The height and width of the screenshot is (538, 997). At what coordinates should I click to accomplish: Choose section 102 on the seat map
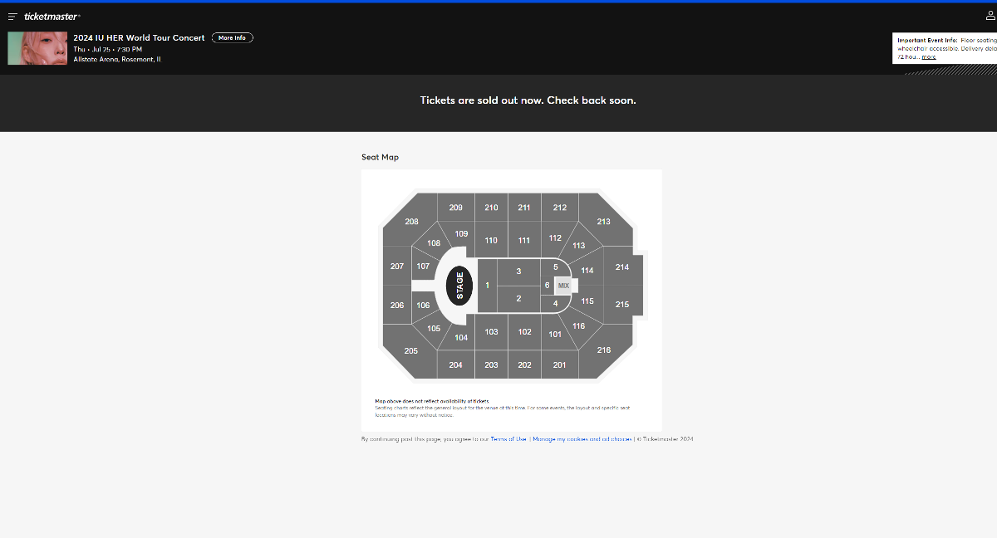524,332
